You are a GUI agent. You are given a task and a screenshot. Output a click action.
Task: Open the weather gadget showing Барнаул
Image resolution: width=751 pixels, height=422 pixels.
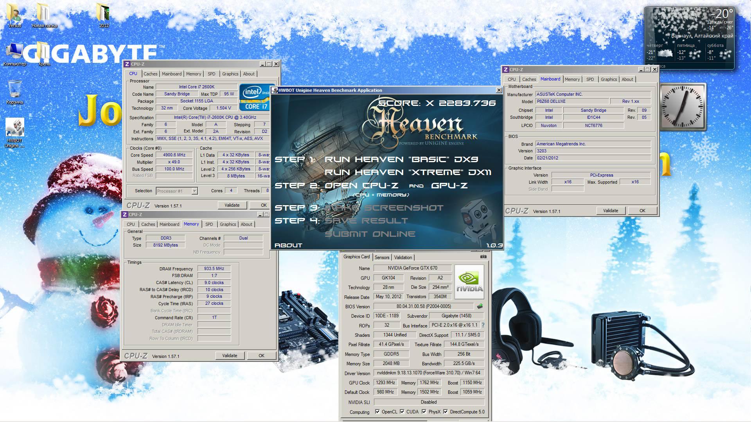pyautogui.click(x=689, y=38)
